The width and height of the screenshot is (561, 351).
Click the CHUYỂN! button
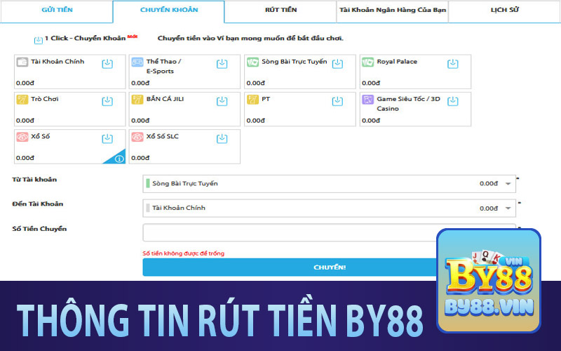pyautogui.click(x=329, y=267)
